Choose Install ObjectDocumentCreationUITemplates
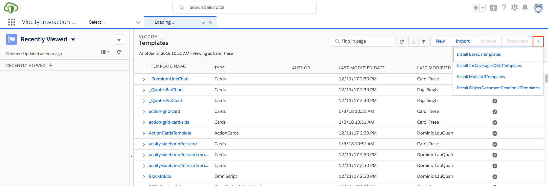 pos(498,88)
